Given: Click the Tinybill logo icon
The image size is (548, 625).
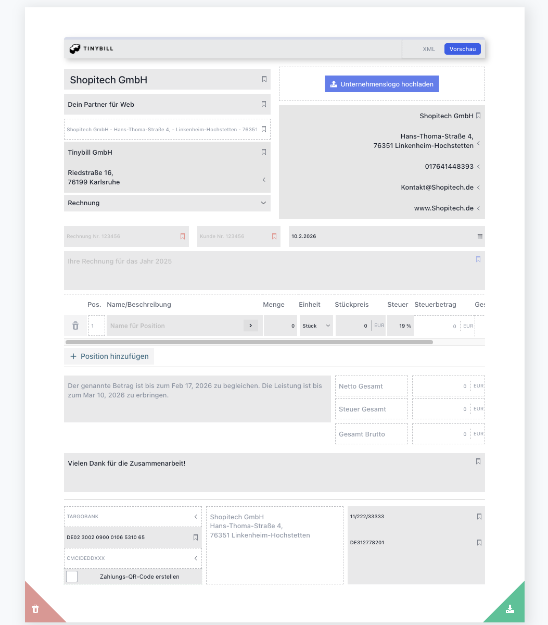Looking at the screenshot, I should tap(75, 48).
